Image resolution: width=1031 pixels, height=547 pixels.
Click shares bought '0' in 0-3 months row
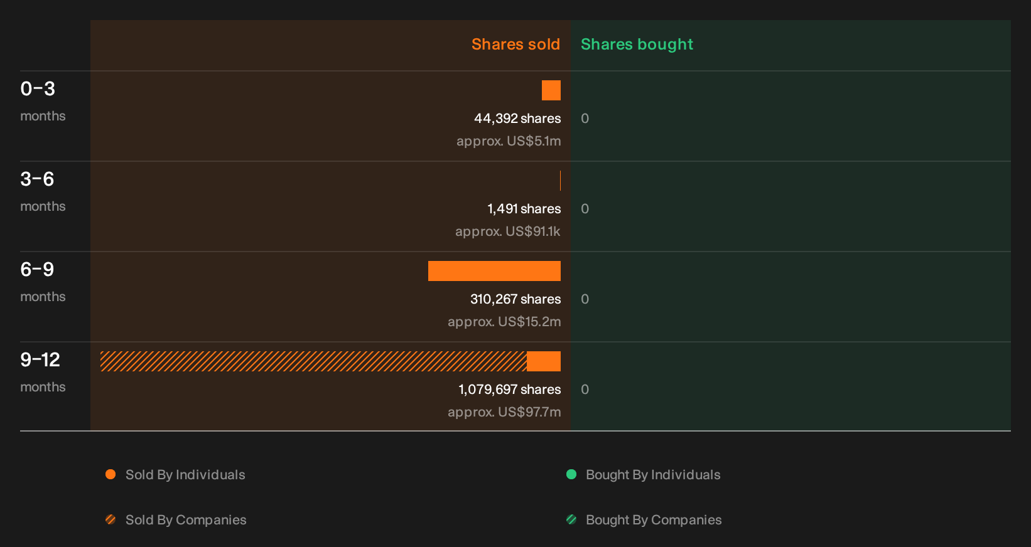tap(585, 119)
